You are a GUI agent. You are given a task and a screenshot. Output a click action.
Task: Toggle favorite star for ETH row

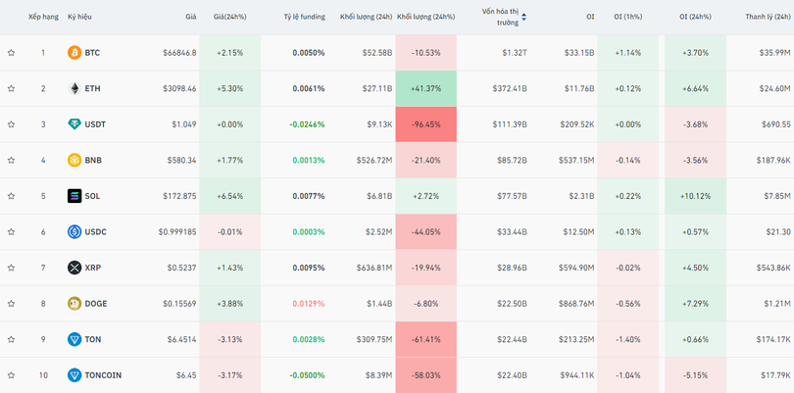point(11,88)
